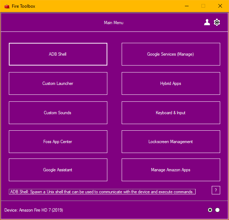Screen dimensions: 229x220
Task: Click the Main Menu heading
Action: pos(114,23)
